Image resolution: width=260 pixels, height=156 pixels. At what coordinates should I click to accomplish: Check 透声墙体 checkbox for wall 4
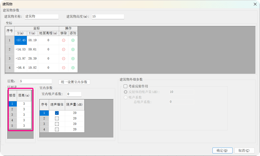[57, 129]
